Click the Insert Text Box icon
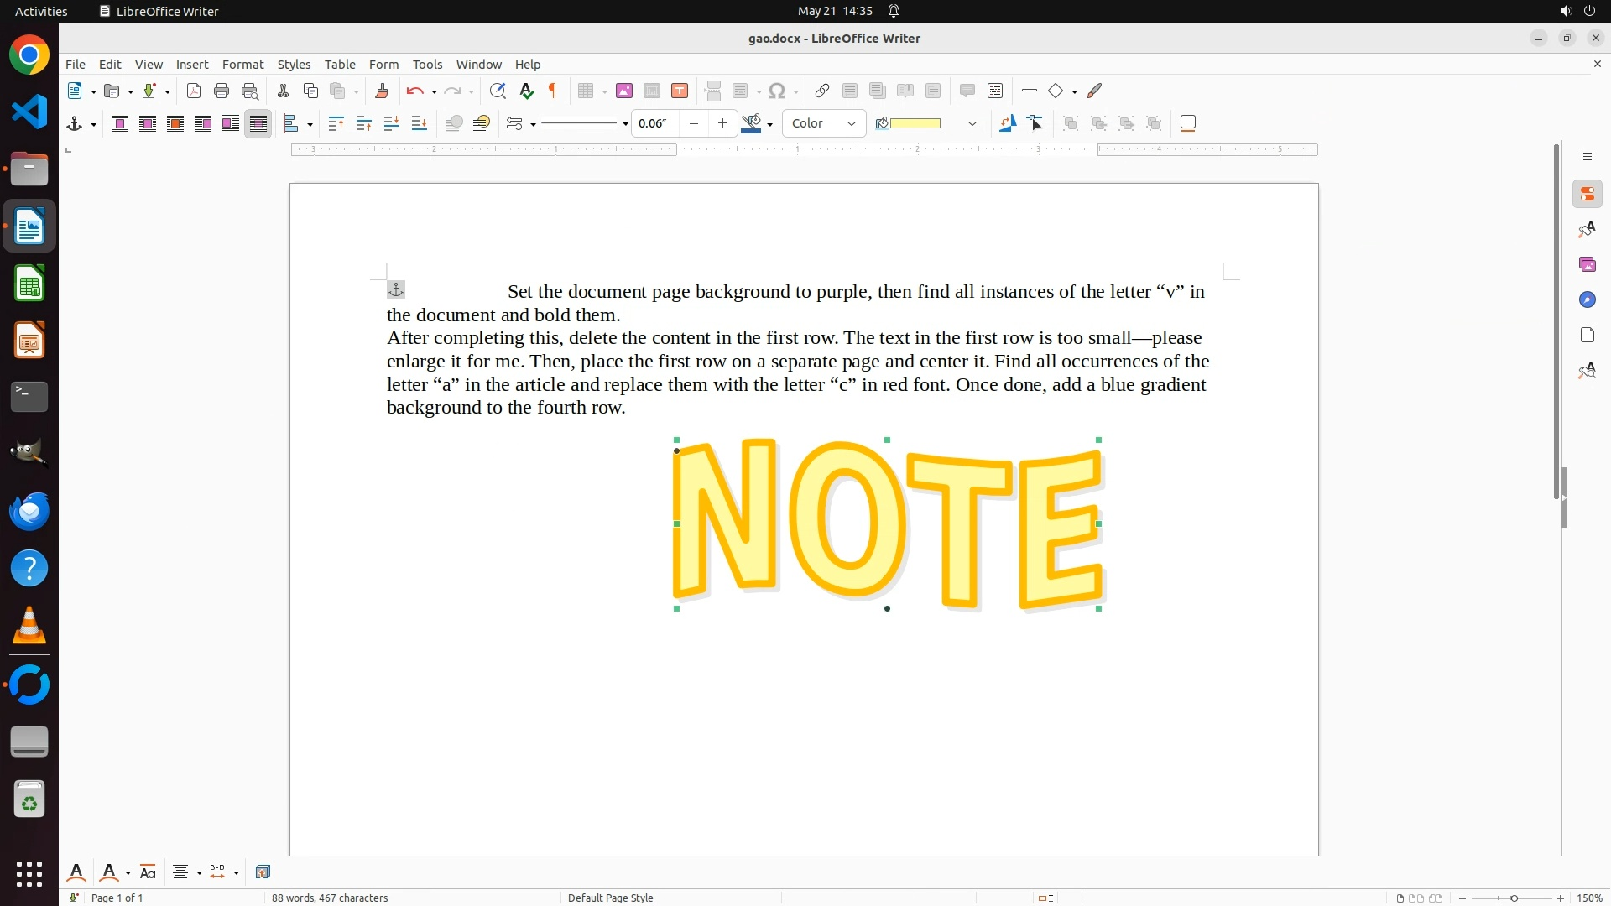Screen dimensions: 1611x906 pos(680,91)
